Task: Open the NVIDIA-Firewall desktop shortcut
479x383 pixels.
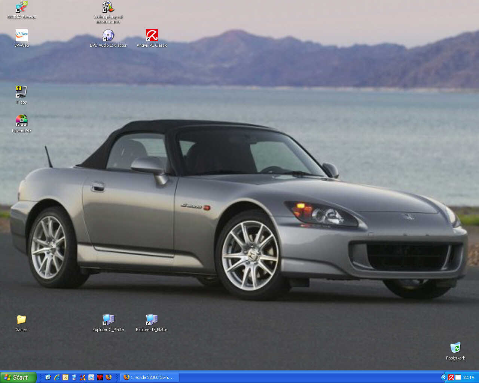Action: pos(22,7)
